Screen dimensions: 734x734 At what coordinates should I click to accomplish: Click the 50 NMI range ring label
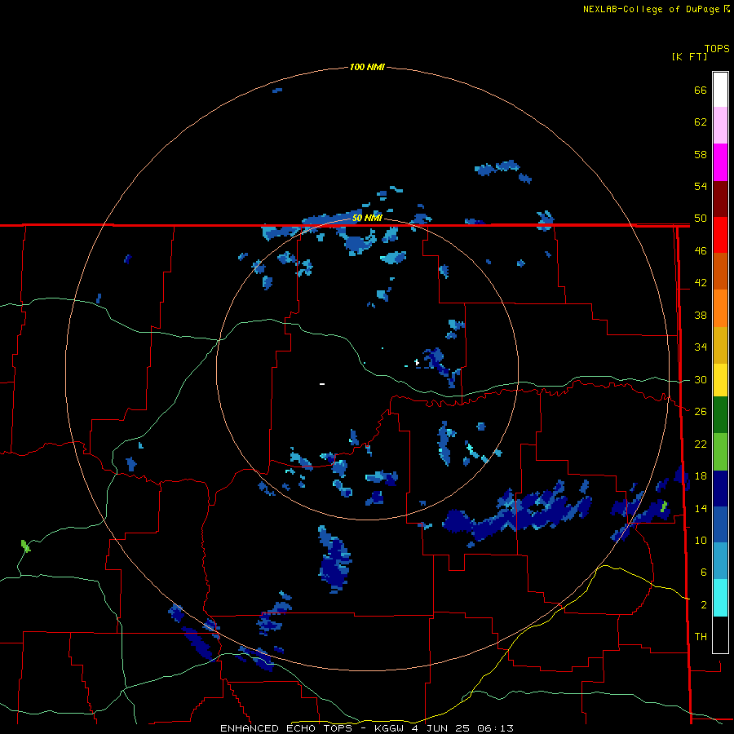click(x=367, y=218)
